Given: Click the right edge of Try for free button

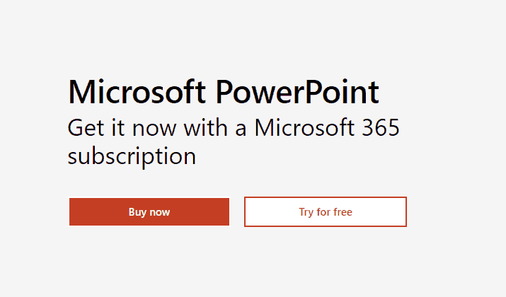Looking at the screenshot, I should [x=403, y=212].
